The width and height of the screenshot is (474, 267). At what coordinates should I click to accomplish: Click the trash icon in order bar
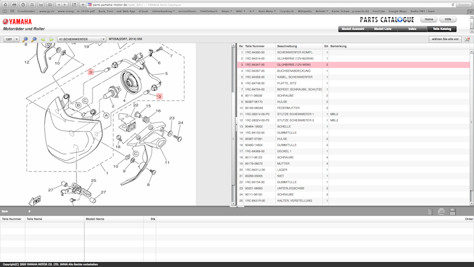pos(431,211)
